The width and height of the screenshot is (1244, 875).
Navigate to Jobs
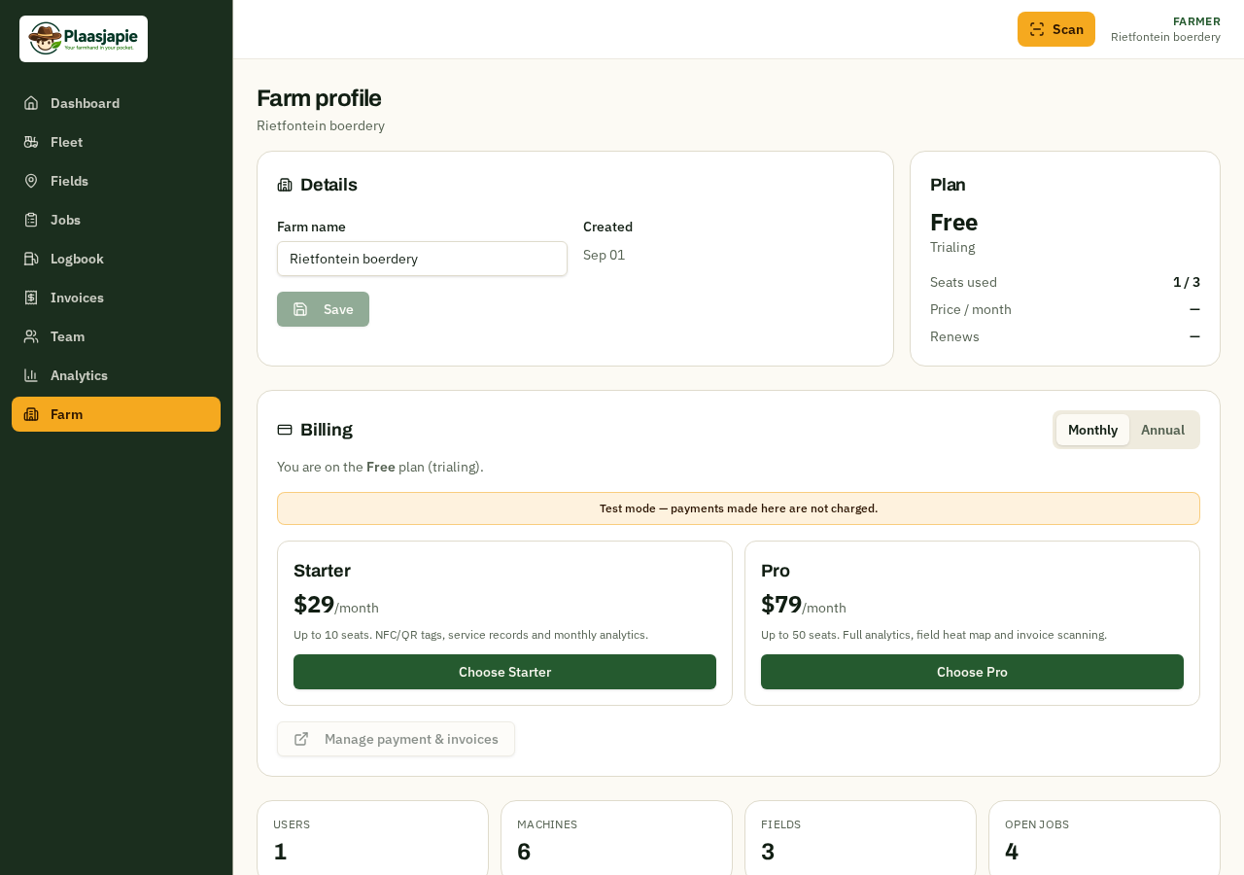coord(116,220)
